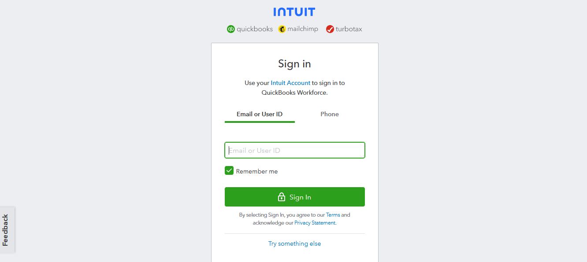Click the red TurboTax checkmark icon

pyautogui.click(x=330, y=29)
